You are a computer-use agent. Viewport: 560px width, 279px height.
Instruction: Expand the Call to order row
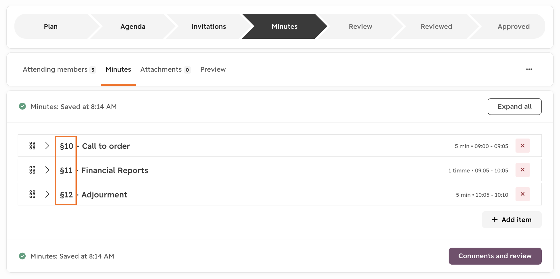tap(47, 146)
